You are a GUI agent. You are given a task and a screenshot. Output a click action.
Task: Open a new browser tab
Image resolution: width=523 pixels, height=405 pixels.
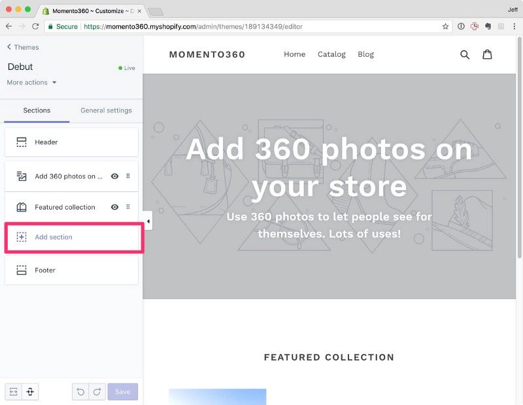point(156,12)
